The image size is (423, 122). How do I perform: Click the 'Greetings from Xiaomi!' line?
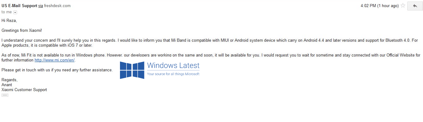pyautogui.click(x=22, y=31)
